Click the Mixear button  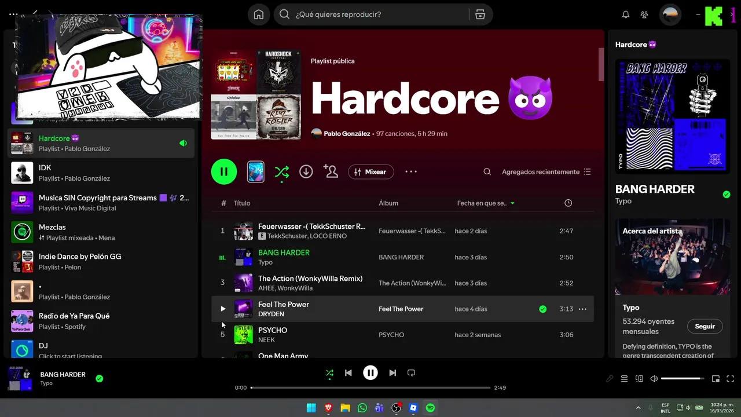[371, 171]
